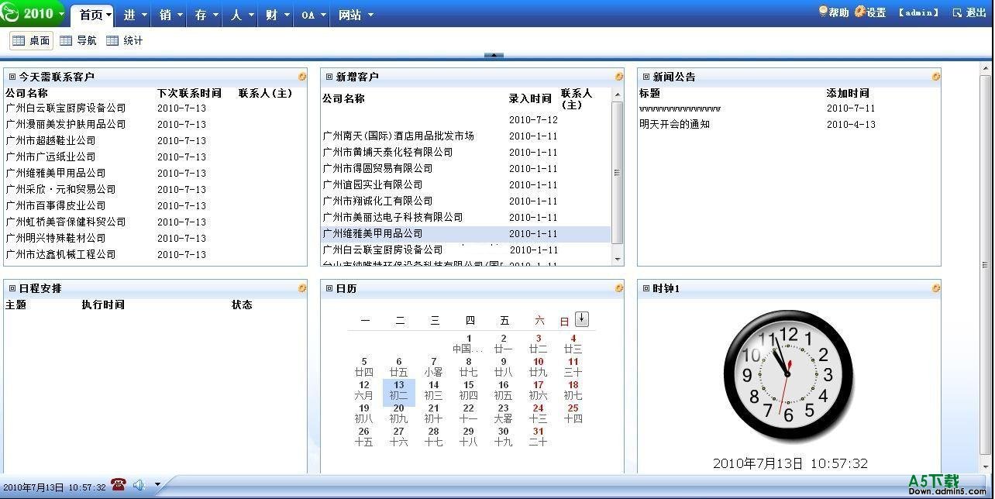Click 添加时间 column header in 新闻公告
The image size is (995, 499).
(848, 93)
